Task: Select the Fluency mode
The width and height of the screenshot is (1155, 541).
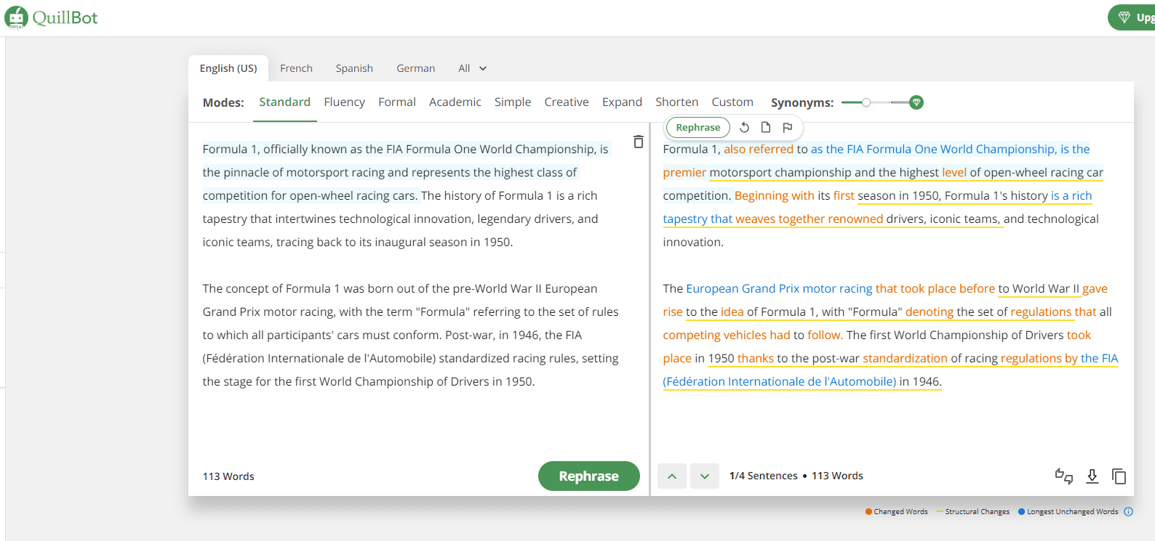Action: (344, 102)
